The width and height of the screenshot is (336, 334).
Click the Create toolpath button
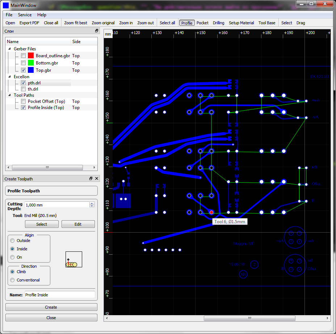tap(51, 307)
